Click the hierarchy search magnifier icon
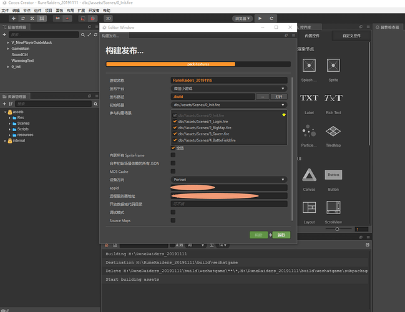405x312 pixels. point(83,35)
